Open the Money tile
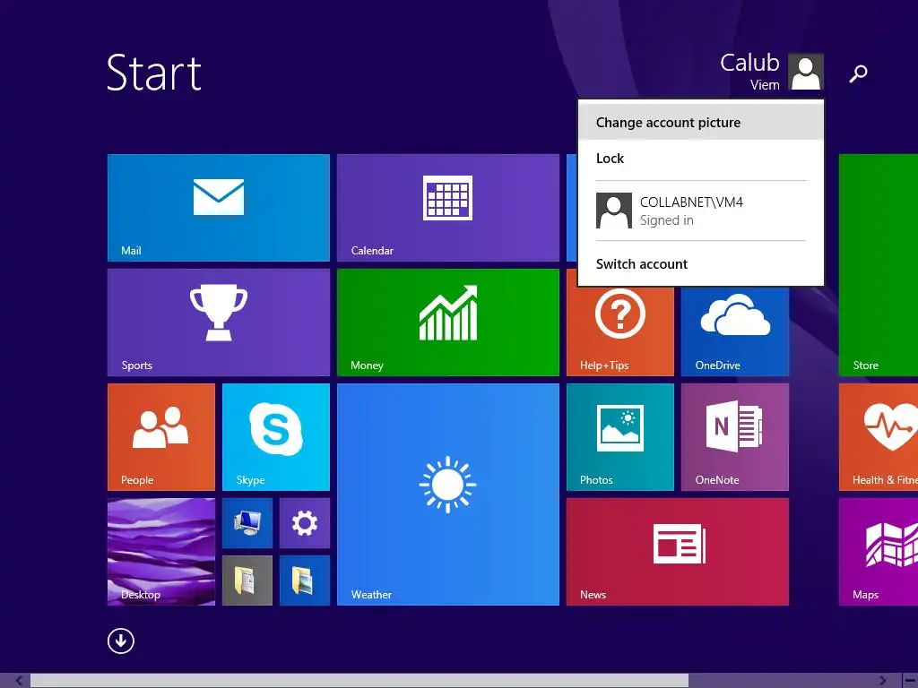 pyautogui.click(x=448, y=322)
